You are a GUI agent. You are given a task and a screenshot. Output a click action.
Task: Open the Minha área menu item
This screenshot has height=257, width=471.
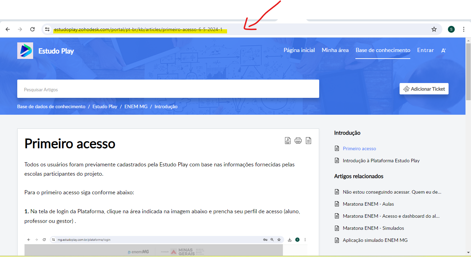[x=335, y=50]
